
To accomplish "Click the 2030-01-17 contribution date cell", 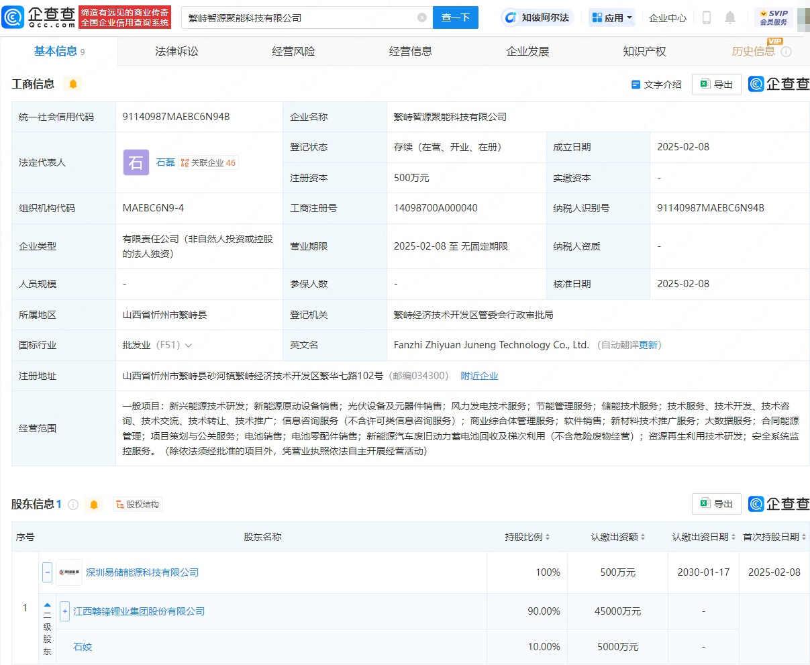I will 703,572.
